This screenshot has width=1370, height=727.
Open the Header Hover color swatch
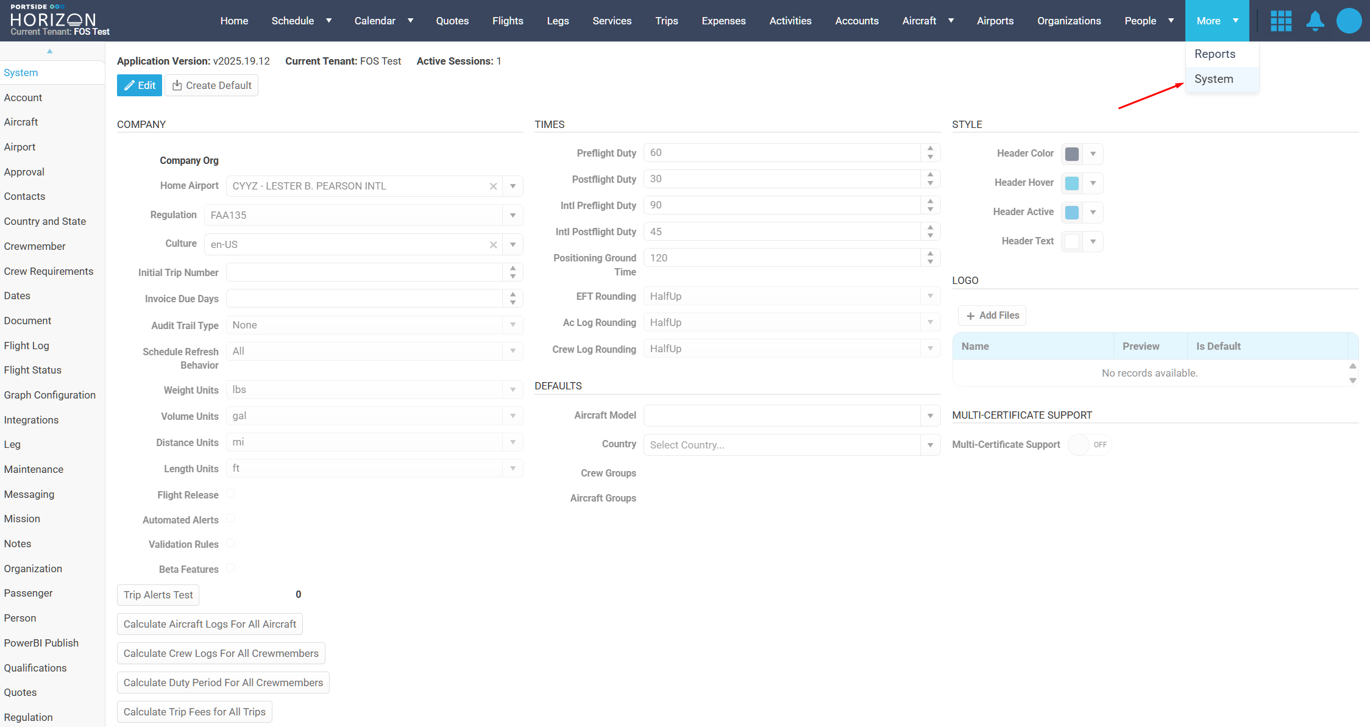click(1072, 183)
